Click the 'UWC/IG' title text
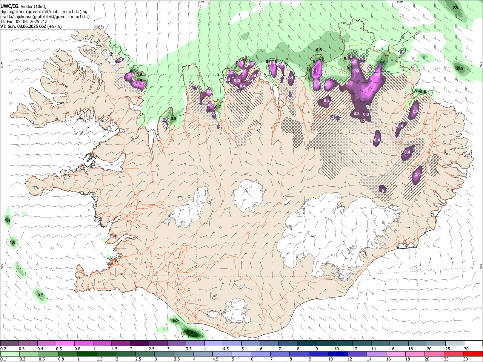The height and width of the screenshot is (362, 483). pyautogui.click(x=9, y=6)
